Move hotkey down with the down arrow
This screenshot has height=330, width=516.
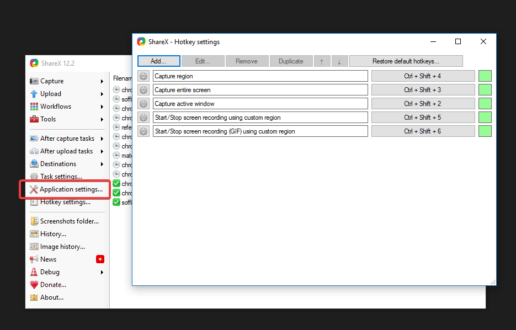coord(339,61)
